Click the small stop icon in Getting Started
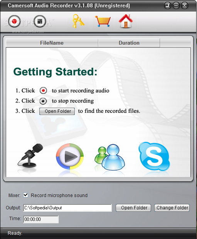Screen dimensions: 197x239 tap(43, 101)
